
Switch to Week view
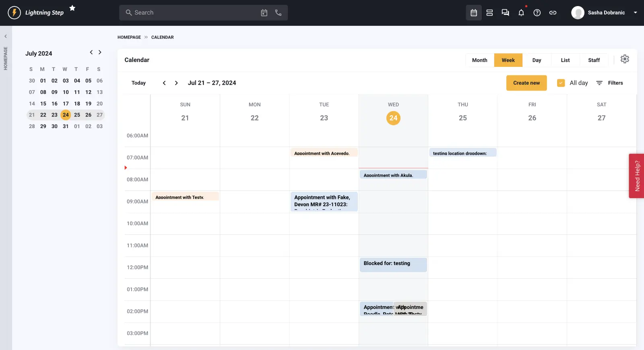(x=508, y=60)
